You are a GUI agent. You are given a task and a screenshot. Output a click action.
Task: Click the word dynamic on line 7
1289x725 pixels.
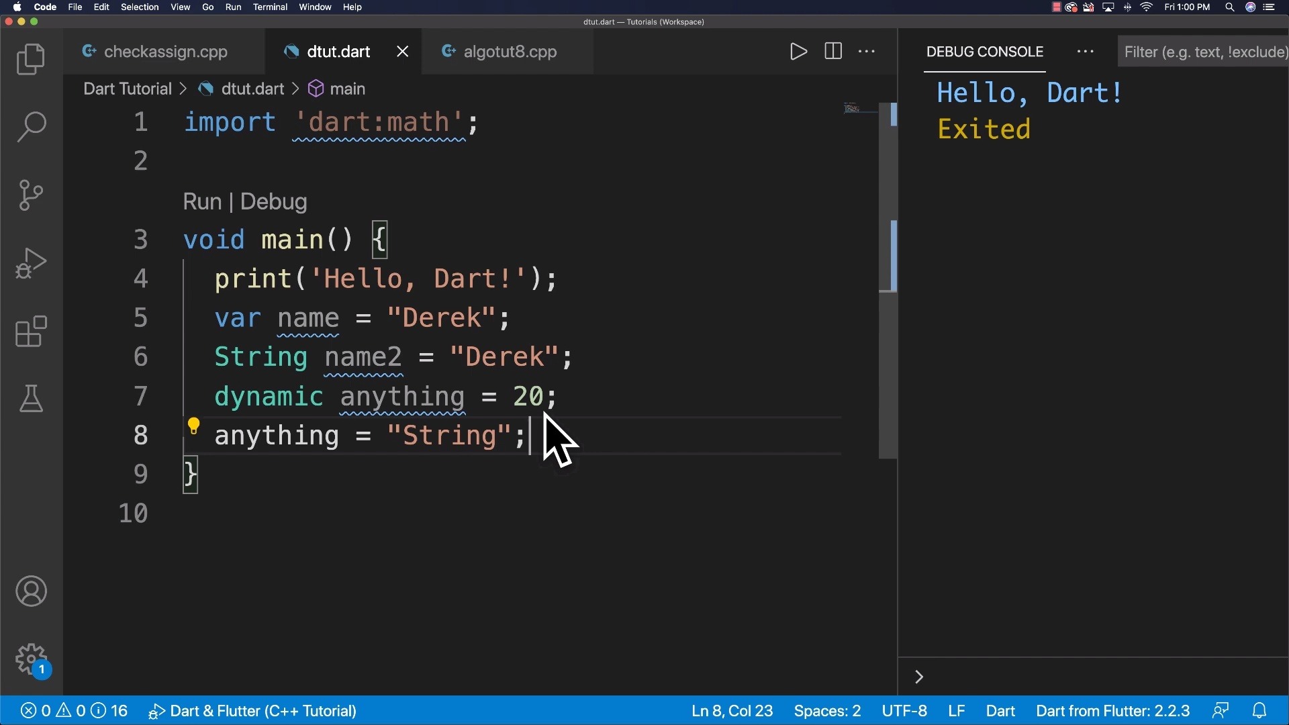coord(269,397)
